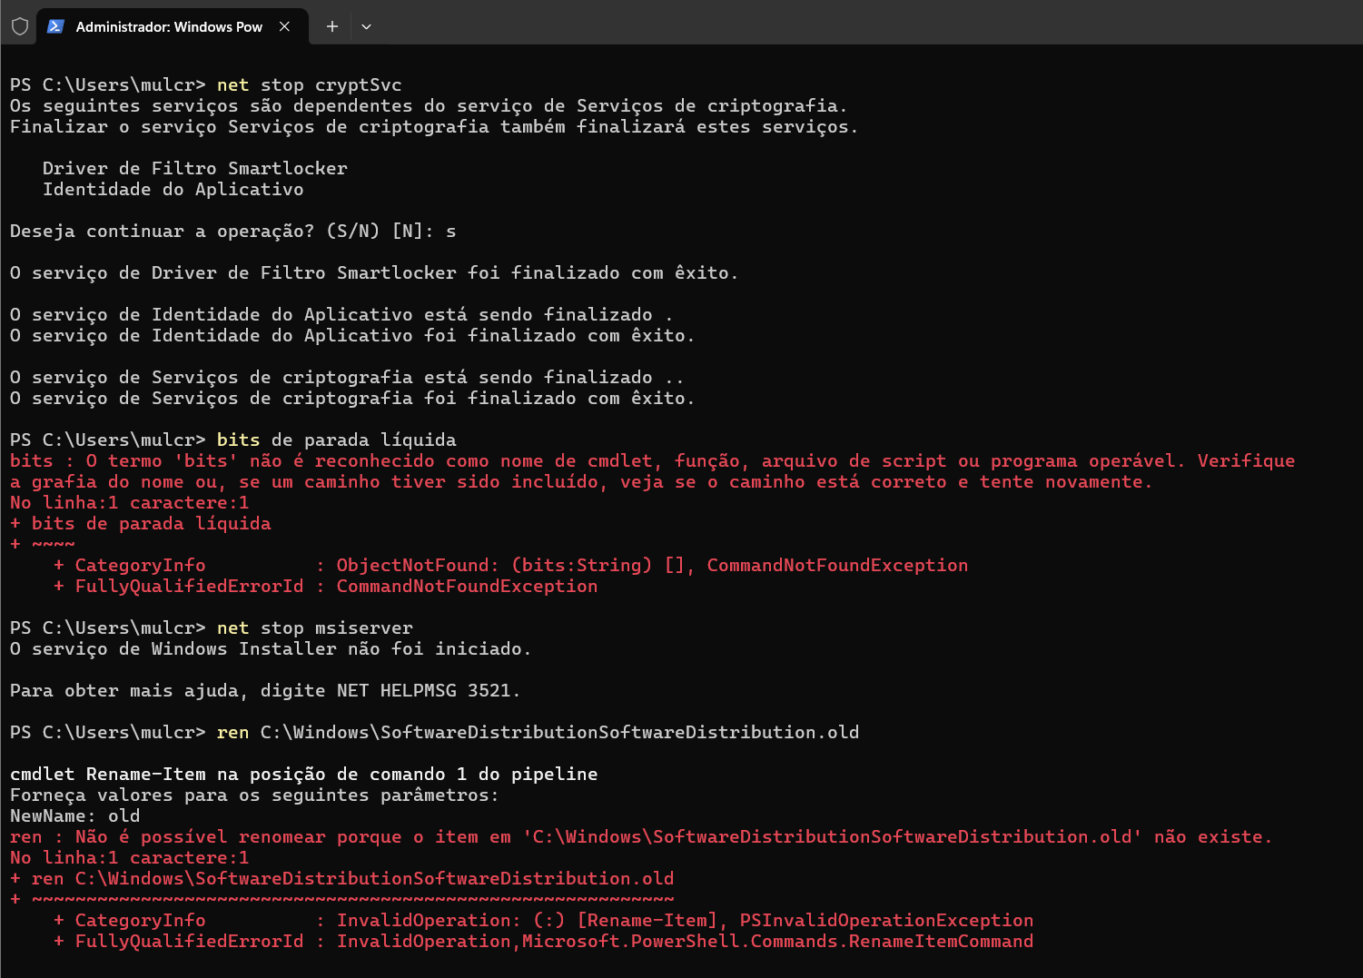Click the 'Driver de Filtro Smartlocker' line
Screen dimensions: 1363x978
(x=195, y=168)
